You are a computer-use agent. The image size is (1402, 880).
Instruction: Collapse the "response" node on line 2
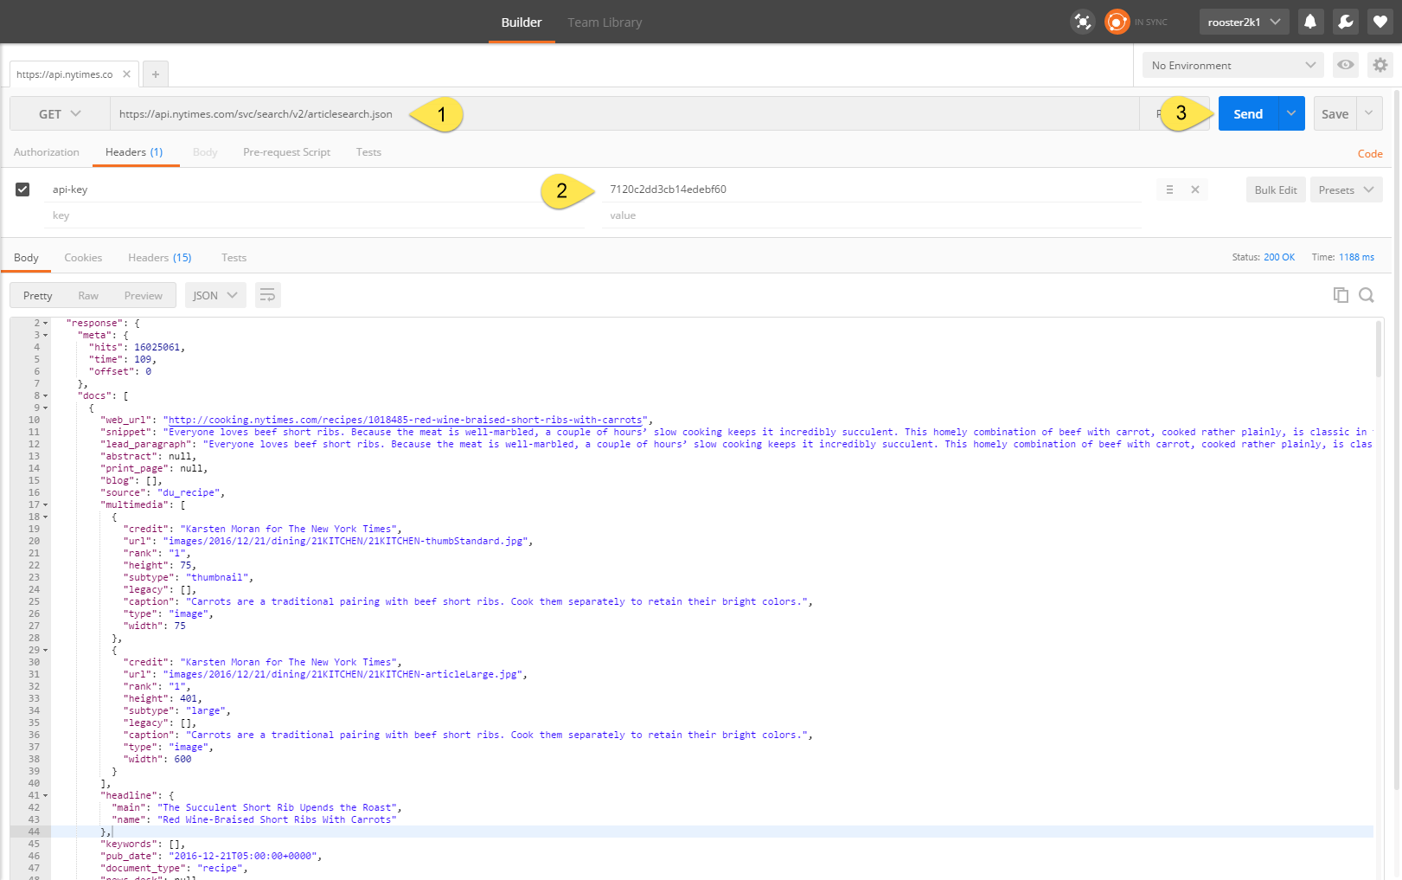46,324
